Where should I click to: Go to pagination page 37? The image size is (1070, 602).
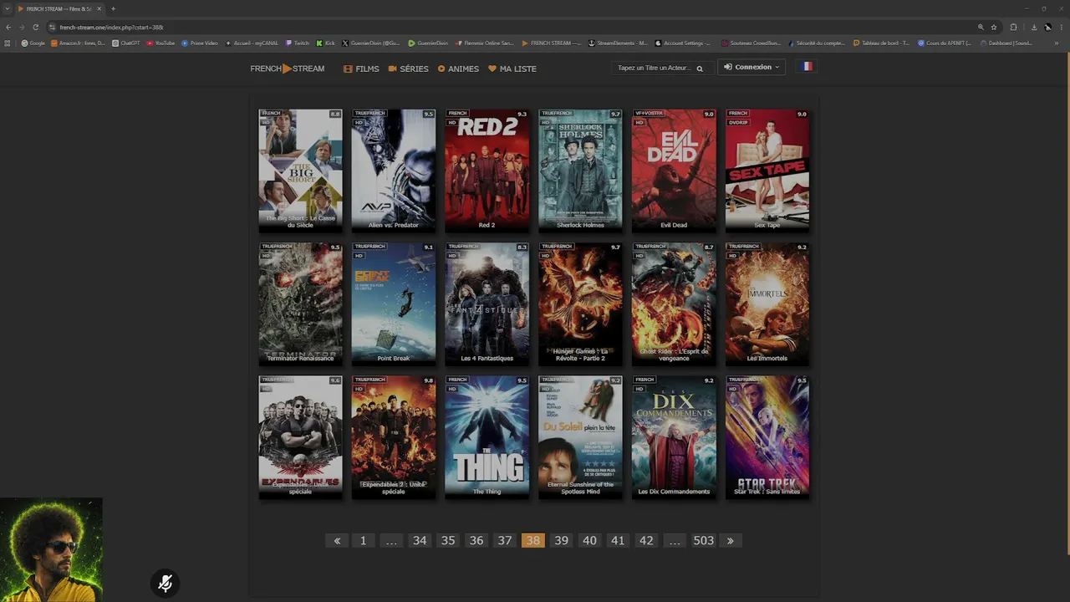pyautogui.click(x=505, y=540)
